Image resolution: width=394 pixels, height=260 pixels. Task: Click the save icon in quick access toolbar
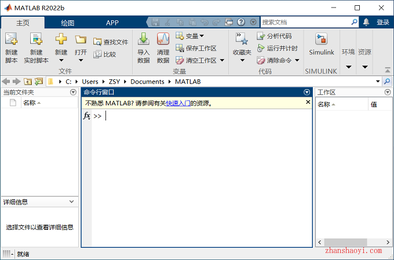155,22
